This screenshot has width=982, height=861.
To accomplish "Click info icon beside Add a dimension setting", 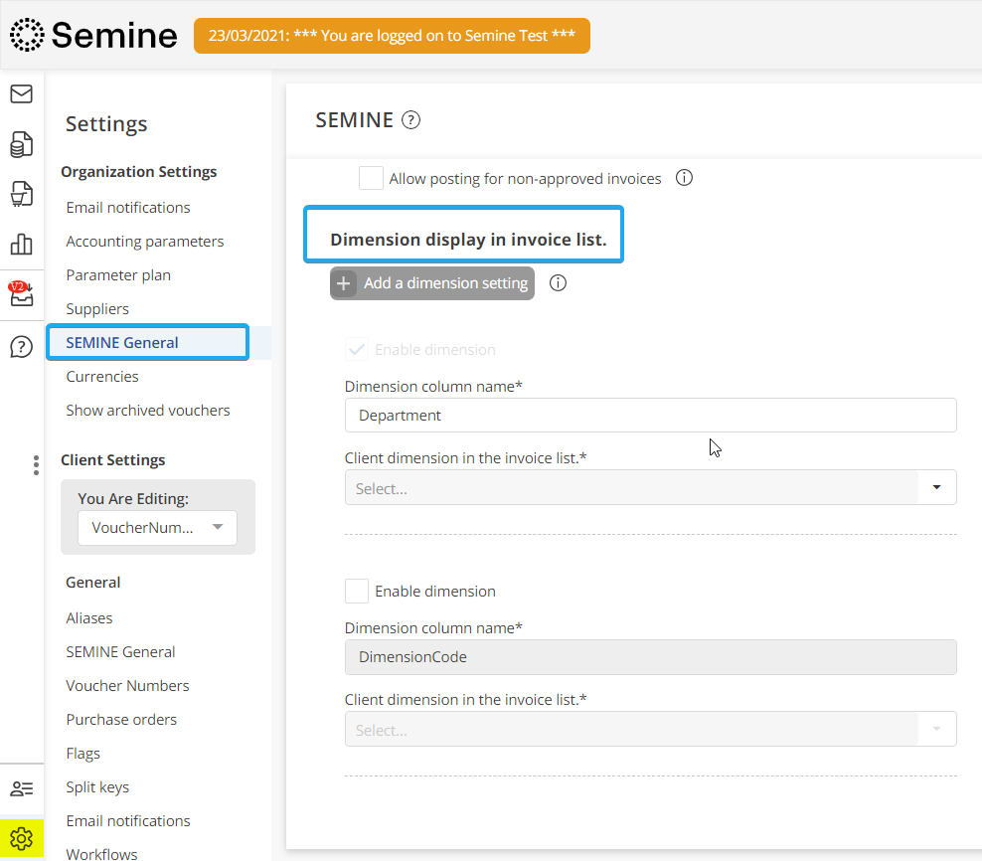I will point(559,283).
